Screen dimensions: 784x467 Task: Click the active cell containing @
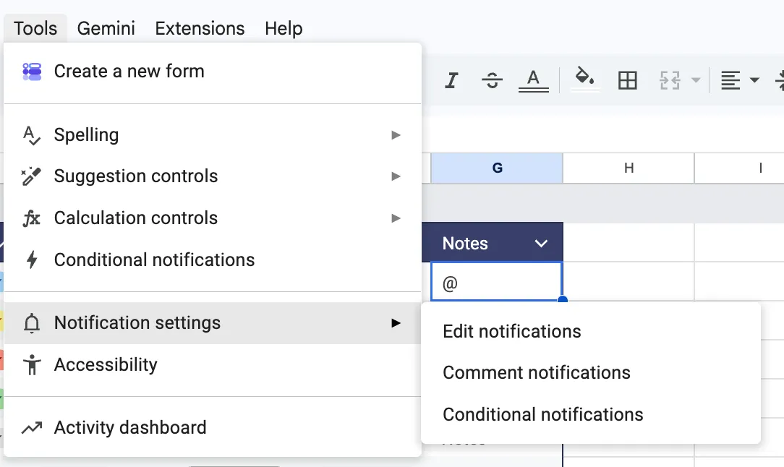tap(496, 281)
